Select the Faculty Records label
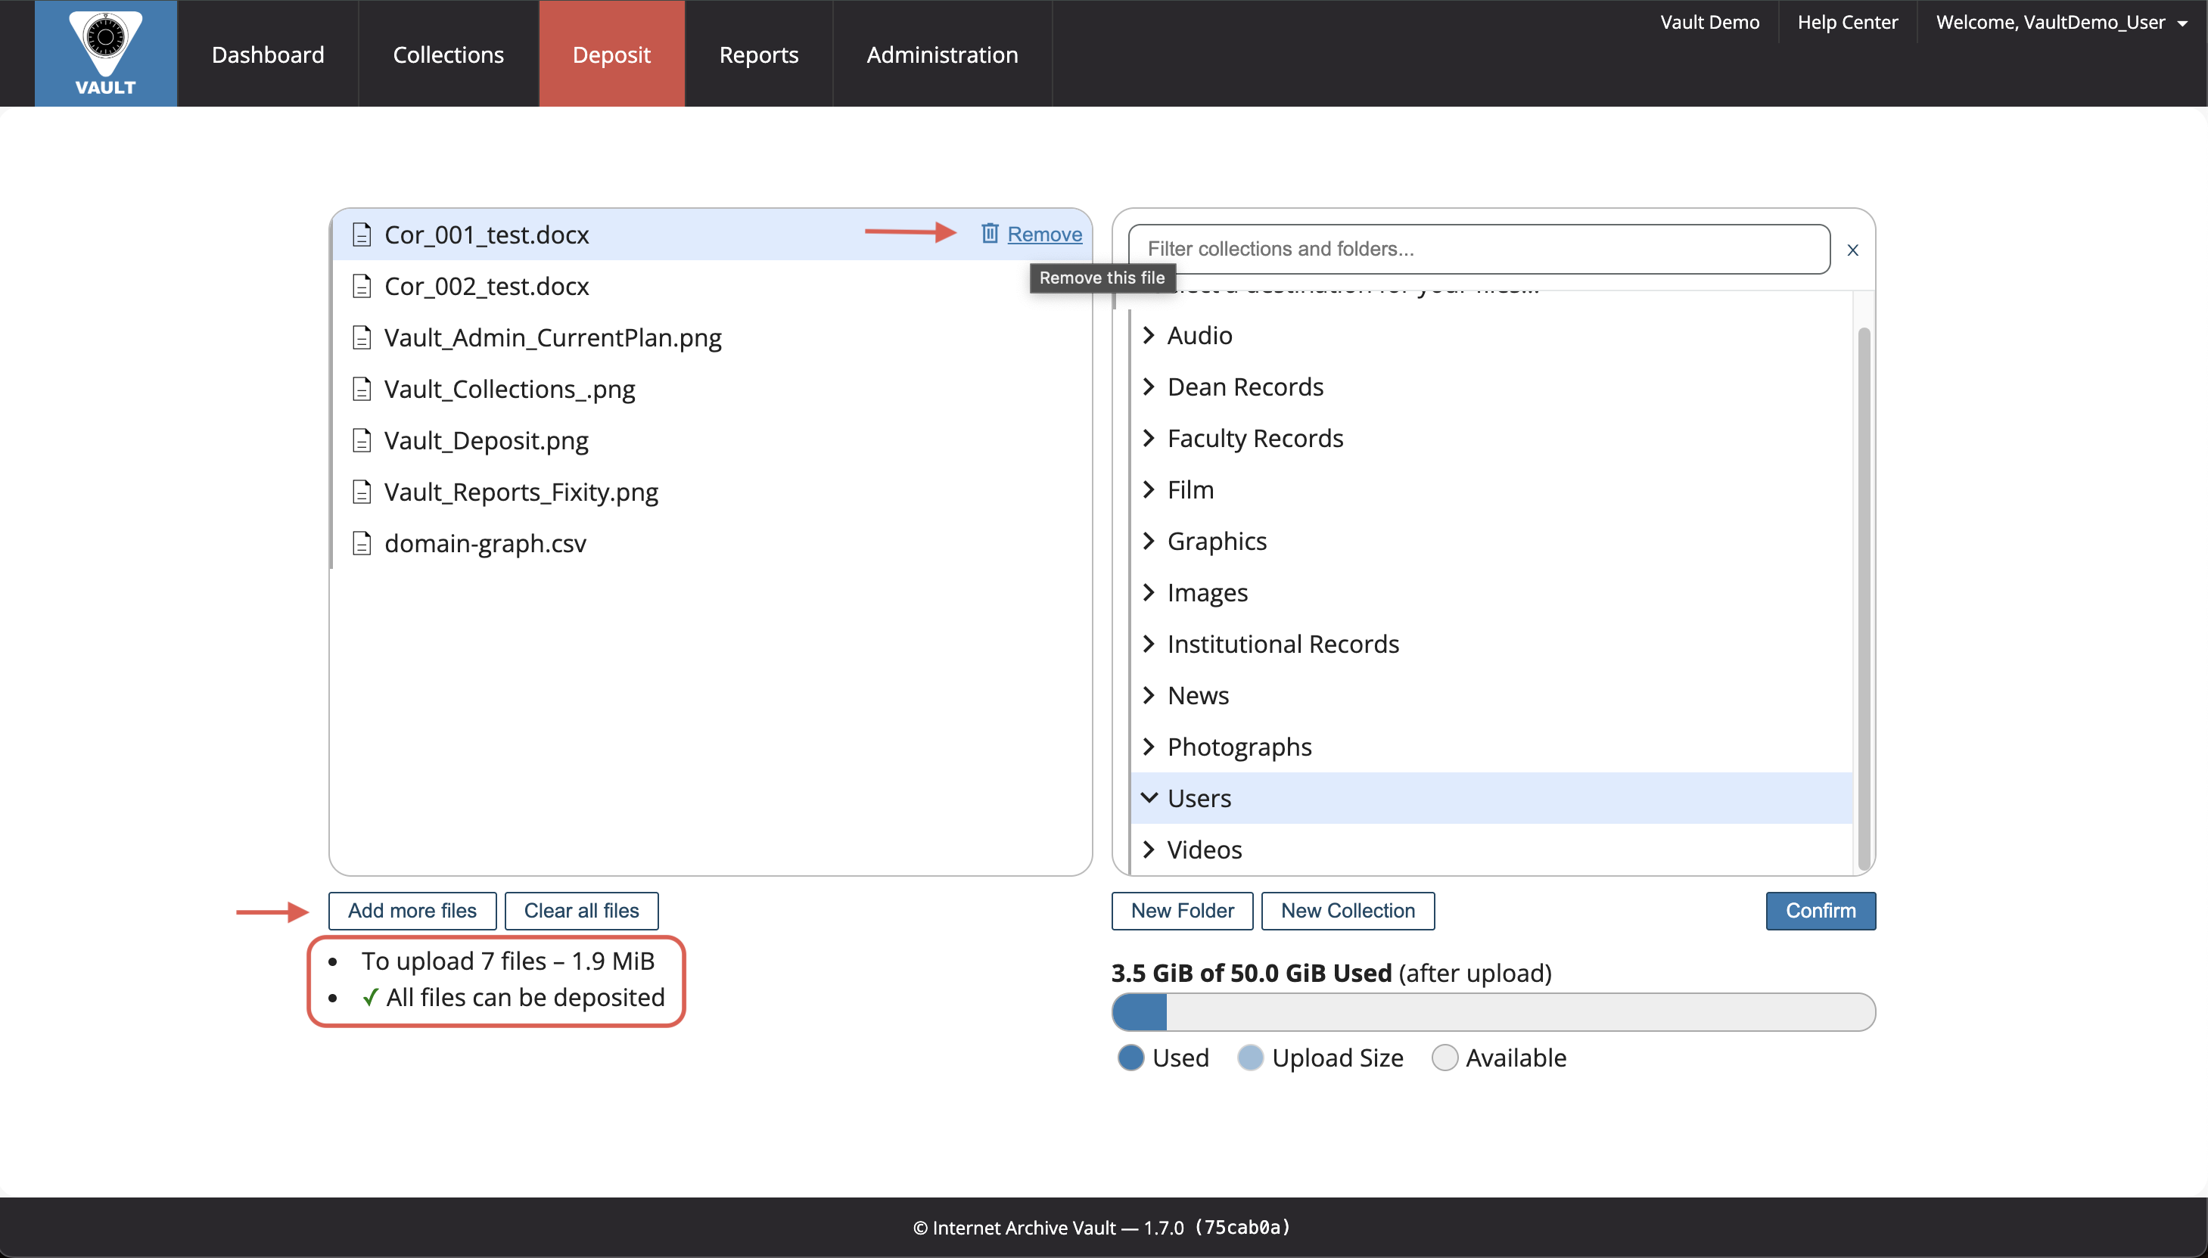Viewport: 2208px width, 1258px height. [1255, 439]
